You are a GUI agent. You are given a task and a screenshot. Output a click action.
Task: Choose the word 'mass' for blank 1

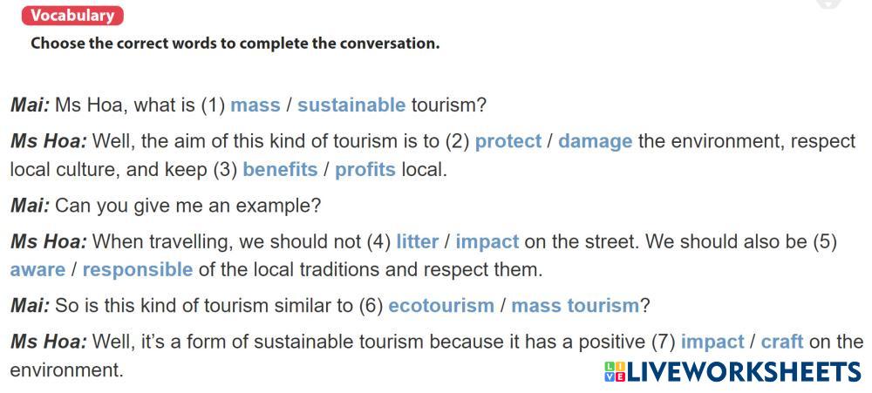tap(255, 105)
